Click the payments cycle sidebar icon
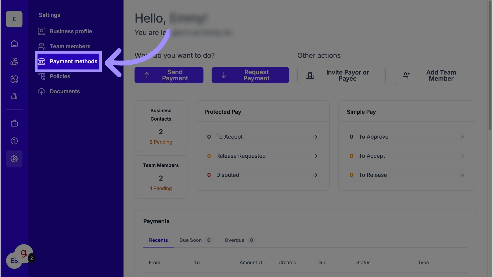Screen dimensions: 493x277 pyautogui.click(x=14, y=79)
